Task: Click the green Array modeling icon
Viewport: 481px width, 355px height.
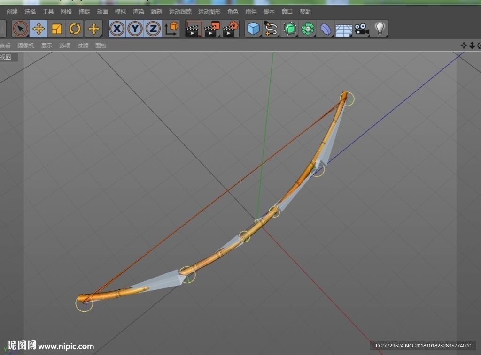Action: point(308,29)
